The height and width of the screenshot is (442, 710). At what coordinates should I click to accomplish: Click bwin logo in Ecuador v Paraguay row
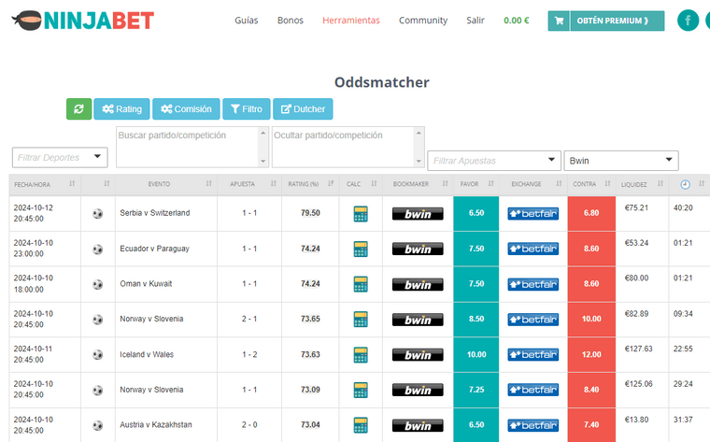point(418,250)
